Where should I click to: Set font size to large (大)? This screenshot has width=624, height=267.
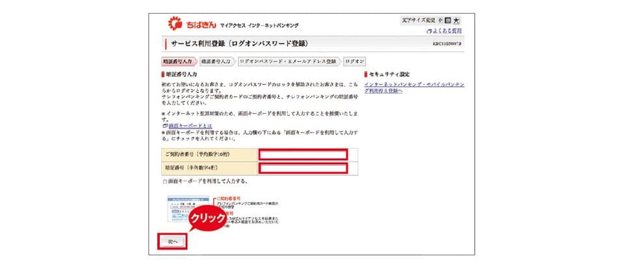pos(456,20)
